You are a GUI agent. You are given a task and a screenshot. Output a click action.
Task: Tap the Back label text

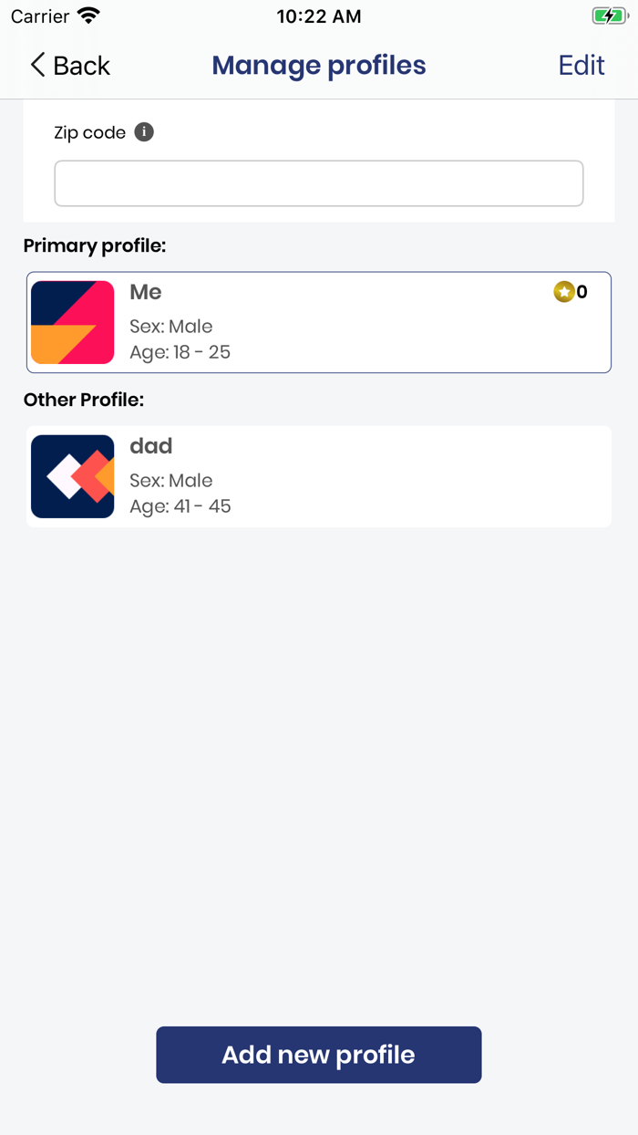pos(81,66)
